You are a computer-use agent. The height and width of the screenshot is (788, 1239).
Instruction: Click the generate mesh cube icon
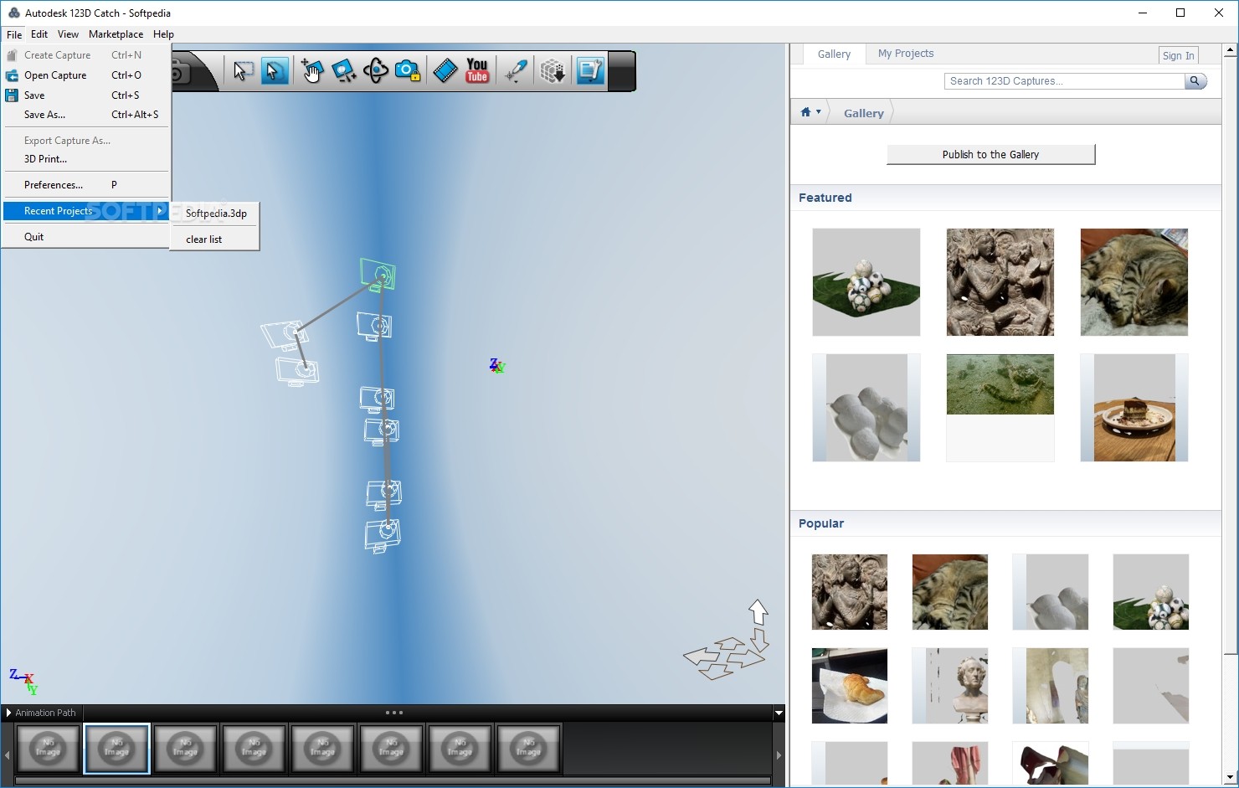(553, 71)
